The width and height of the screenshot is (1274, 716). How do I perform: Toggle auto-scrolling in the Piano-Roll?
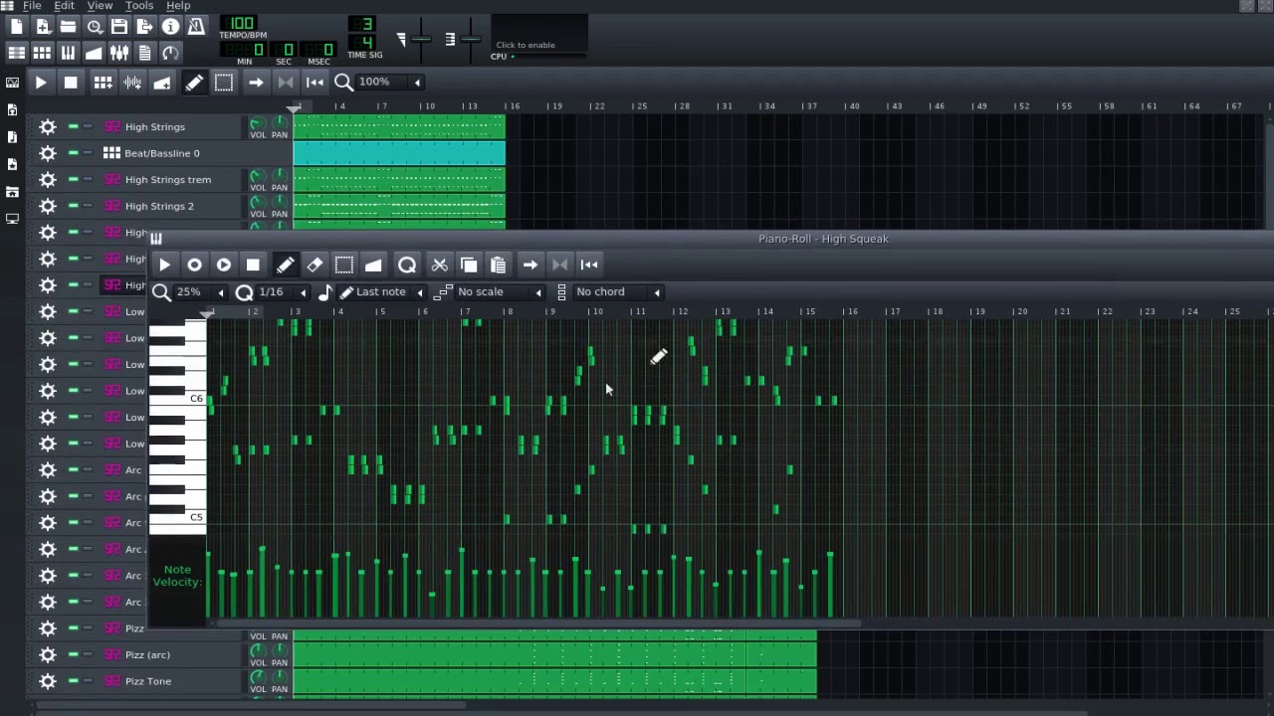[531, 265]
